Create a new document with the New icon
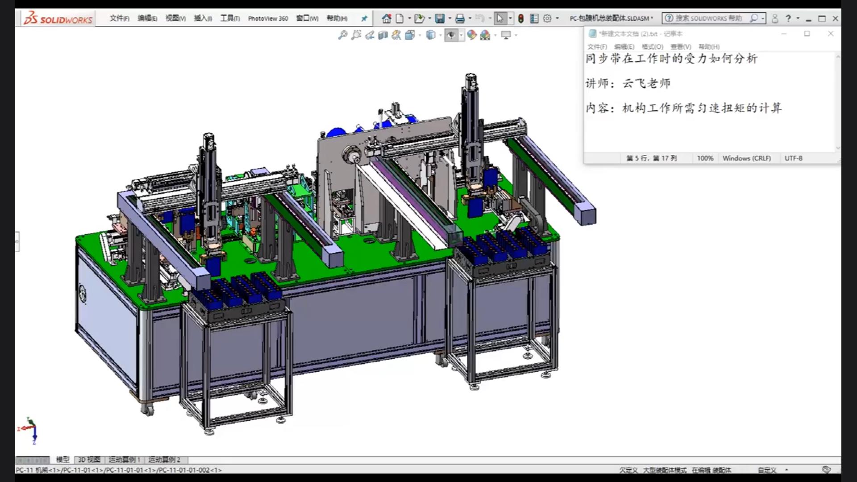Screen dimensions: 857x482 (399, 18)
